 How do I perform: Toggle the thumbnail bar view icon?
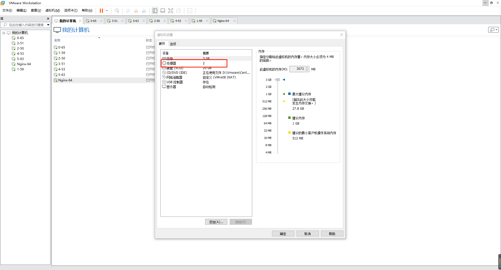163,11
